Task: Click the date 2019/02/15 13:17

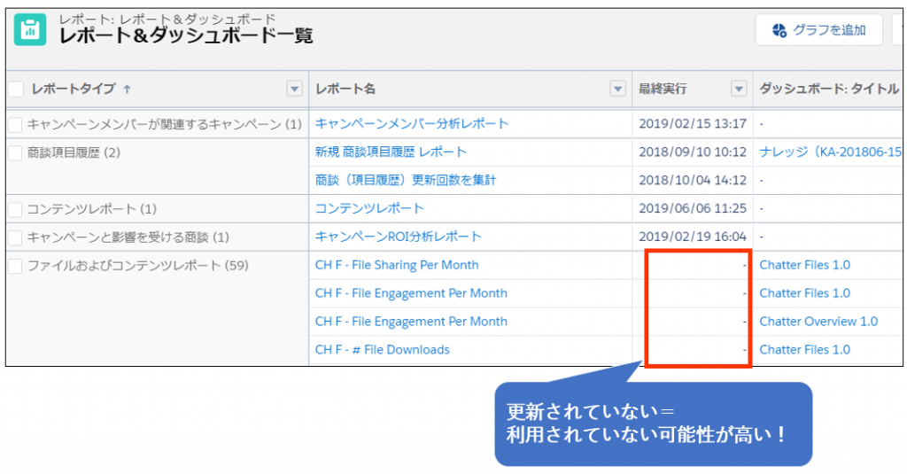Action: coord(693,123)
